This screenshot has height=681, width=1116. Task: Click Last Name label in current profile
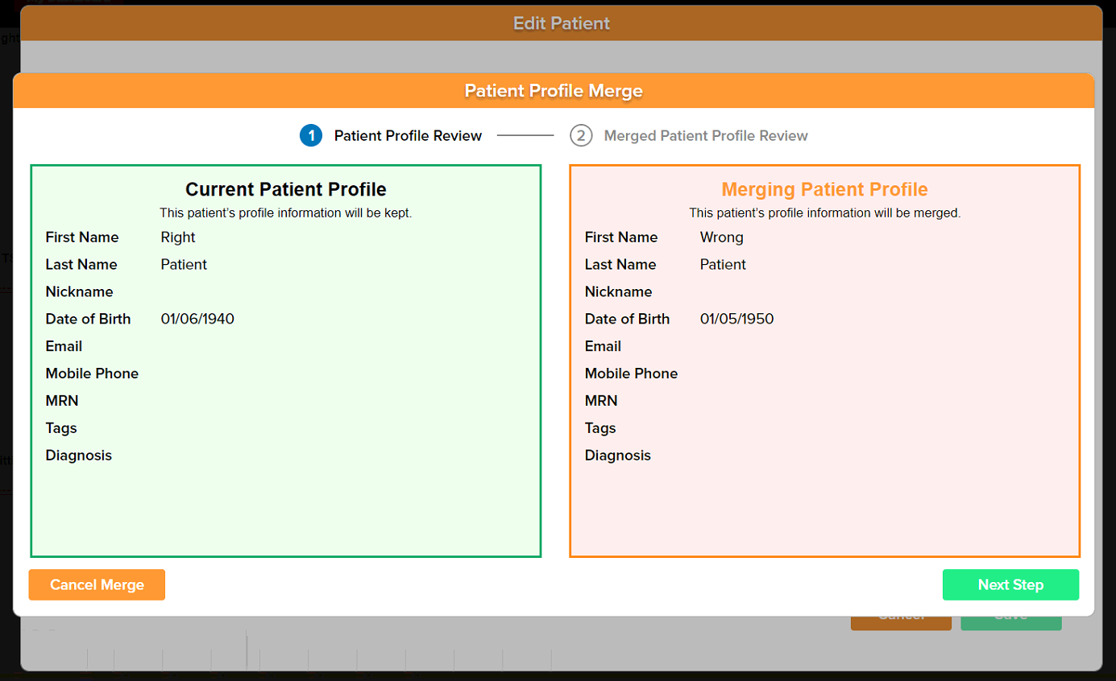coord(81,265)
